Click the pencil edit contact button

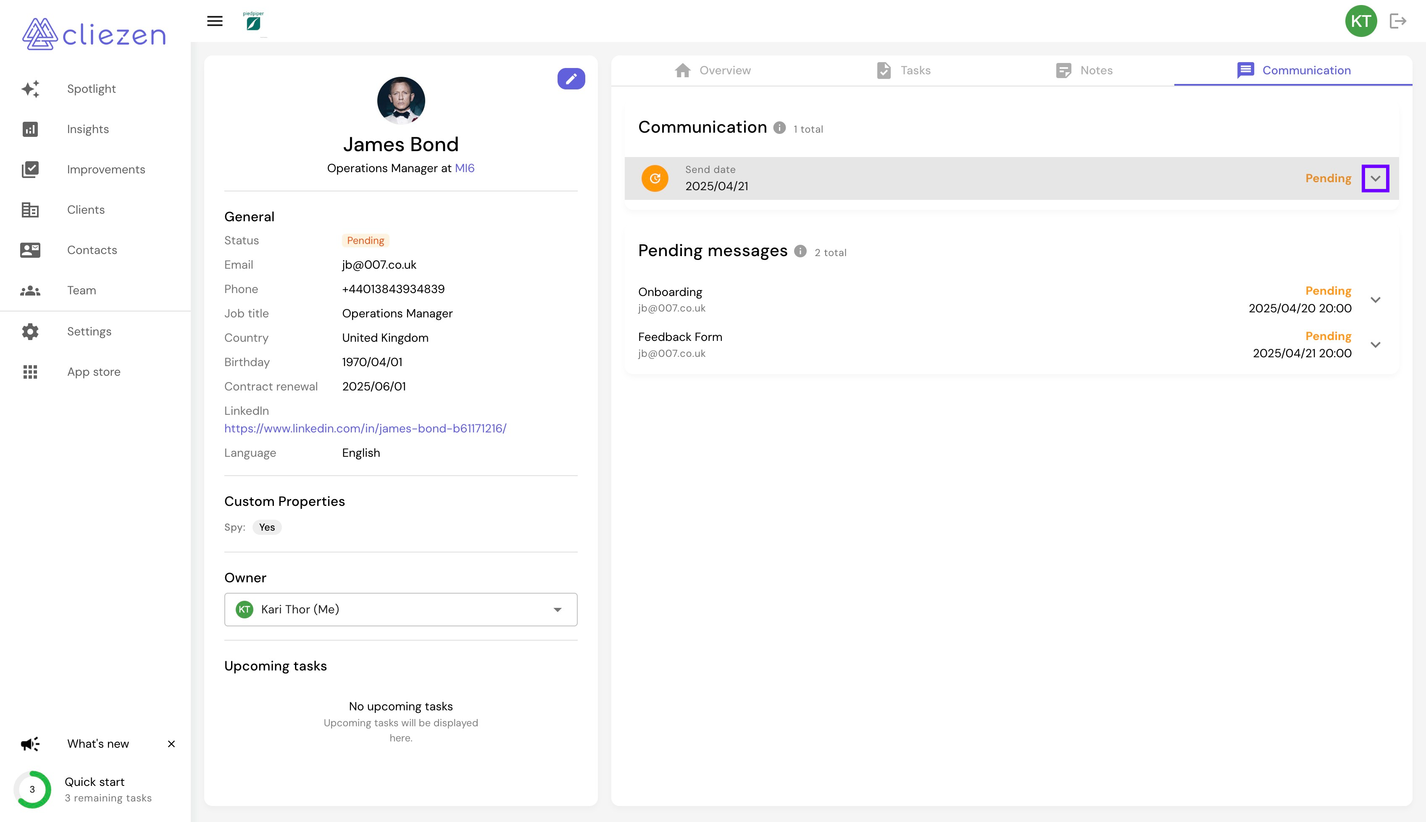pos(571,79)
